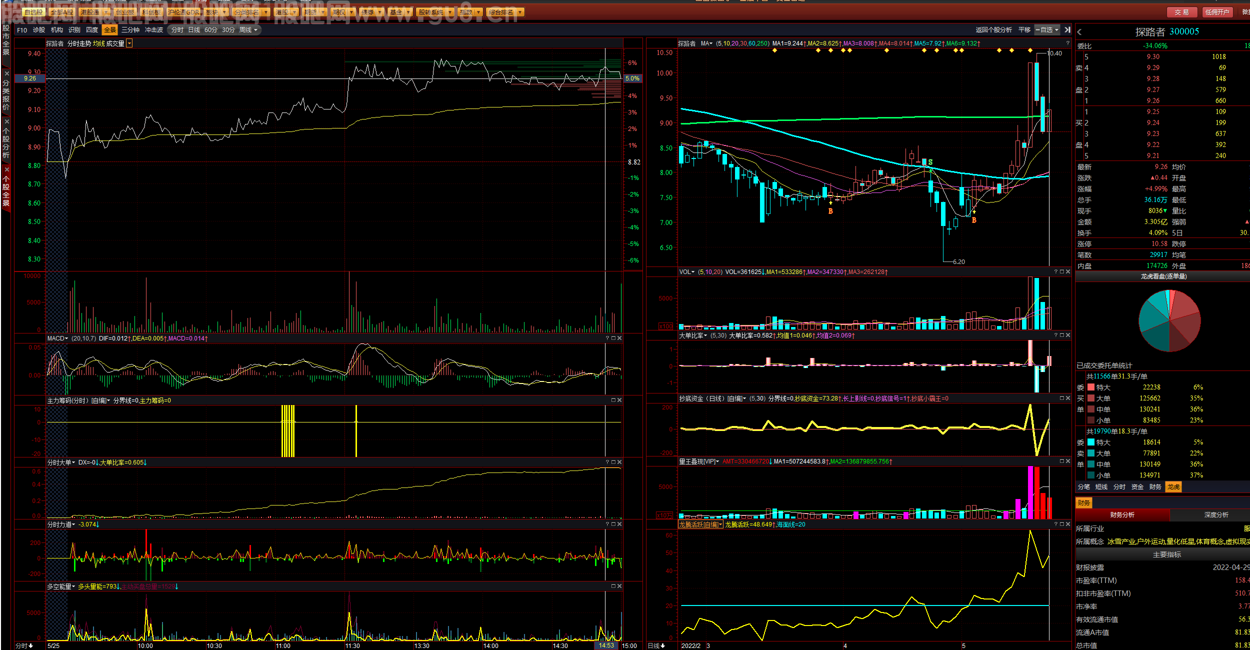Screen dimensions: 1250x650
Task: Jump to the latest bar arrow icon
Action: [1067, 30]
